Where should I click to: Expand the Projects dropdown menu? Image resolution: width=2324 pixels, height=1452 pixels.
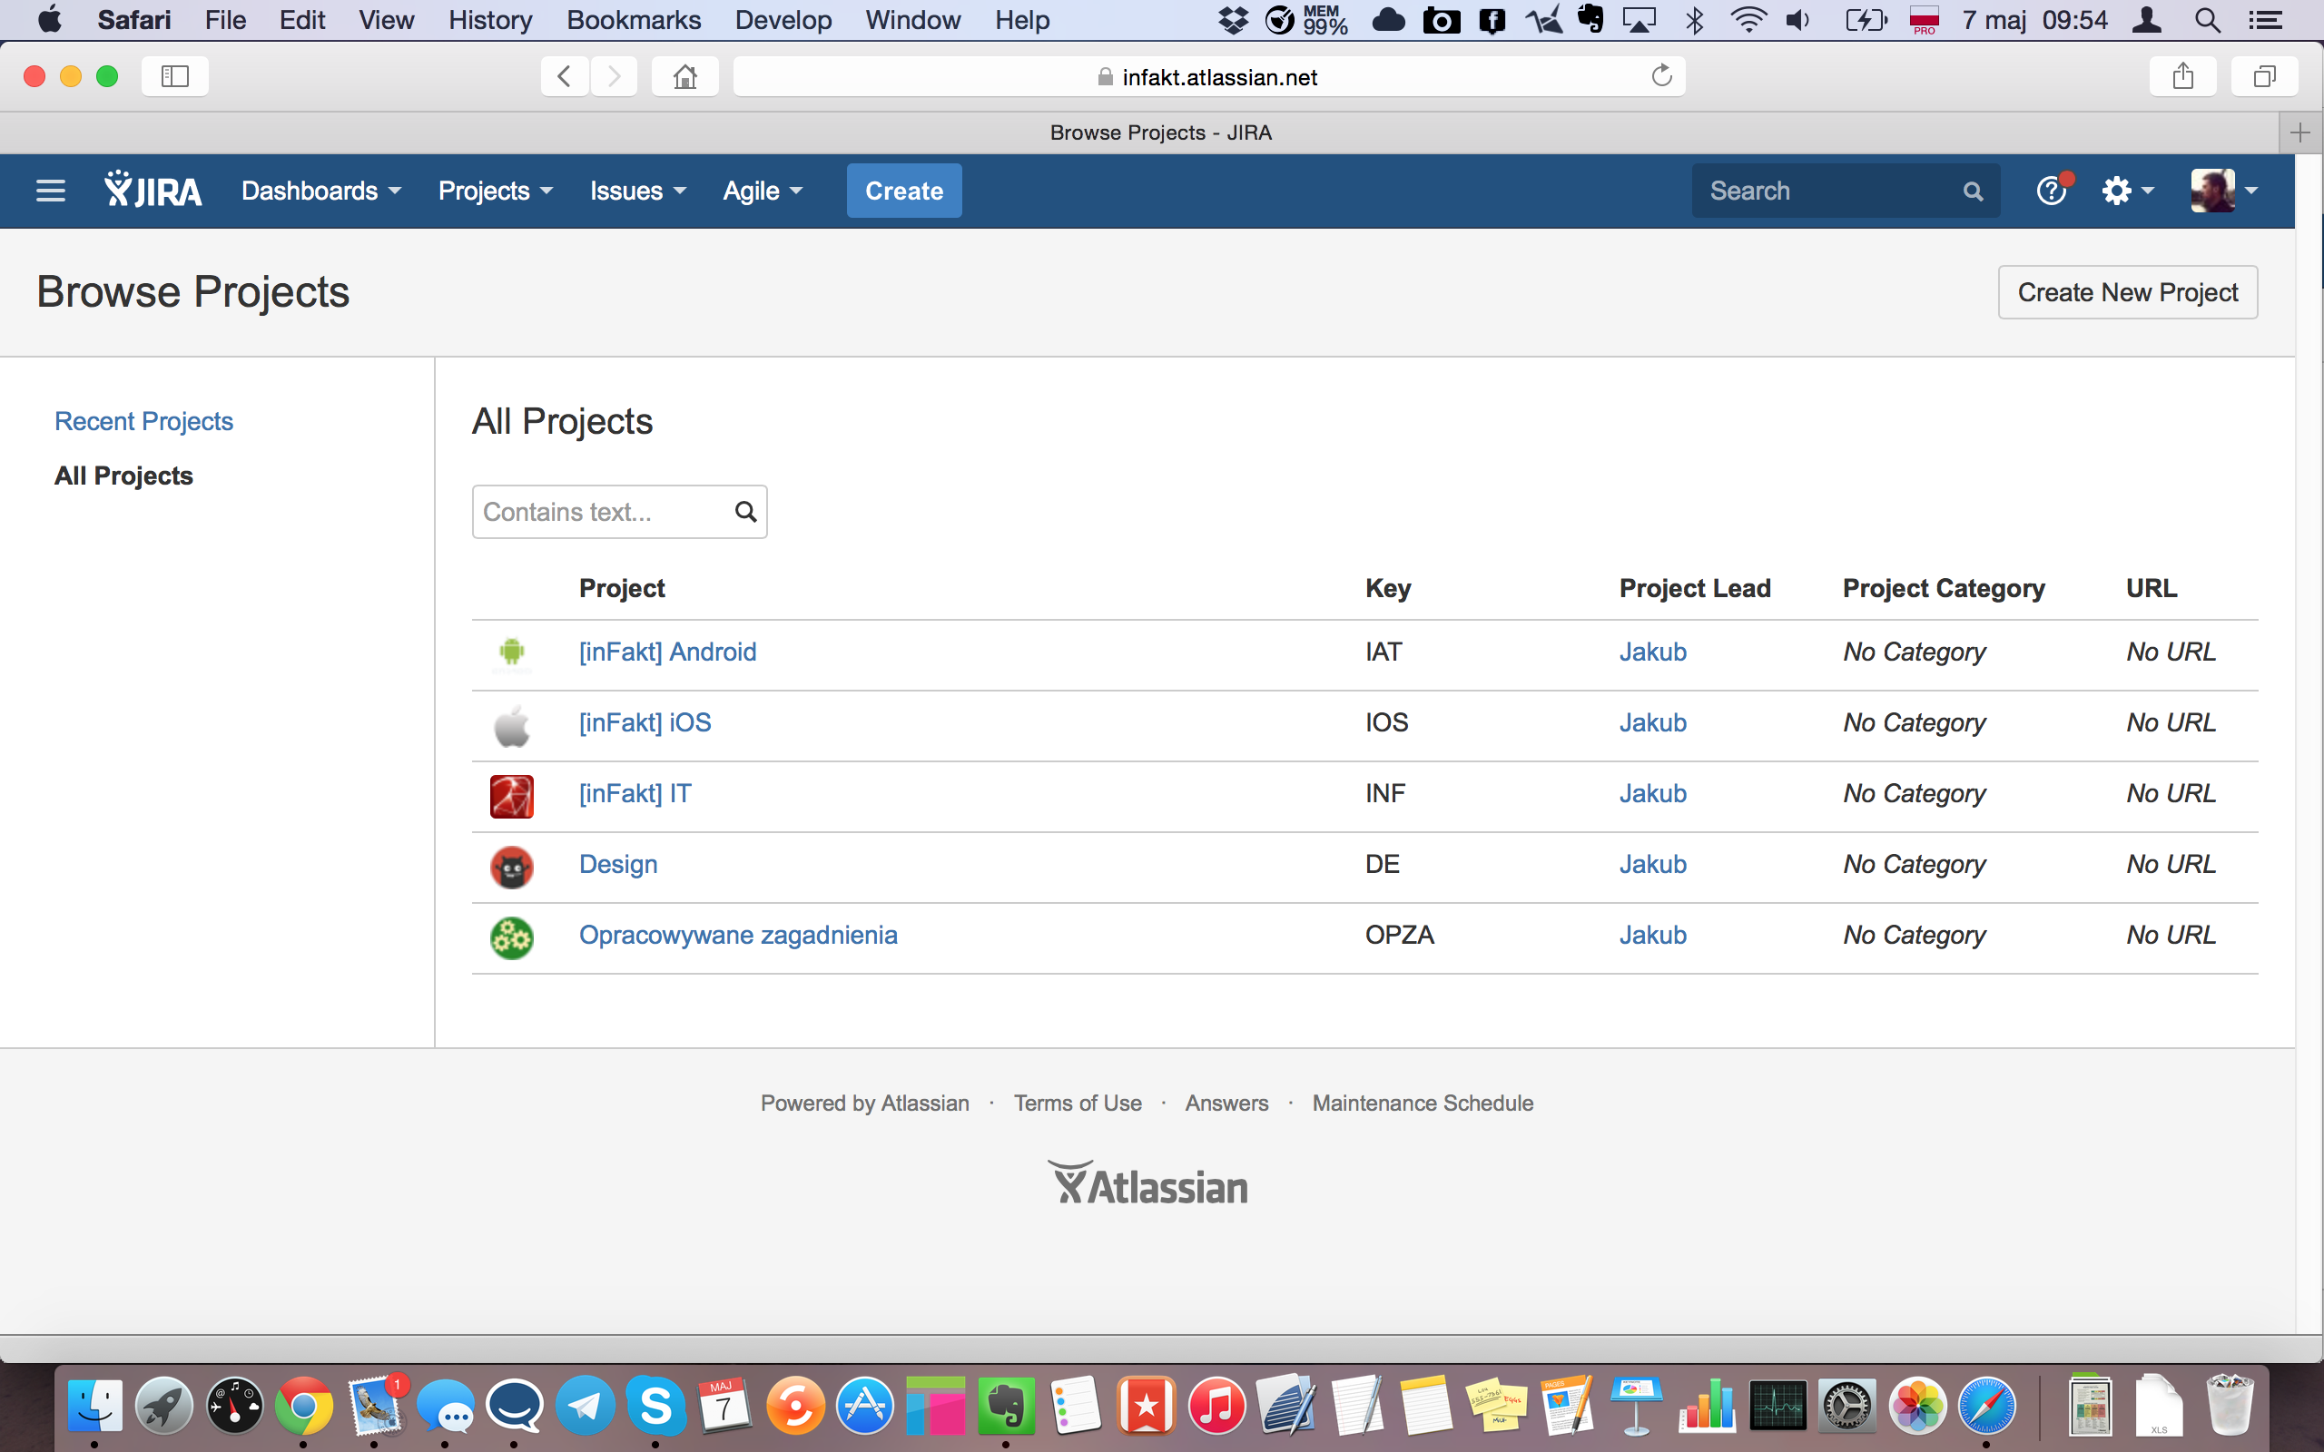tap(495, 191)
